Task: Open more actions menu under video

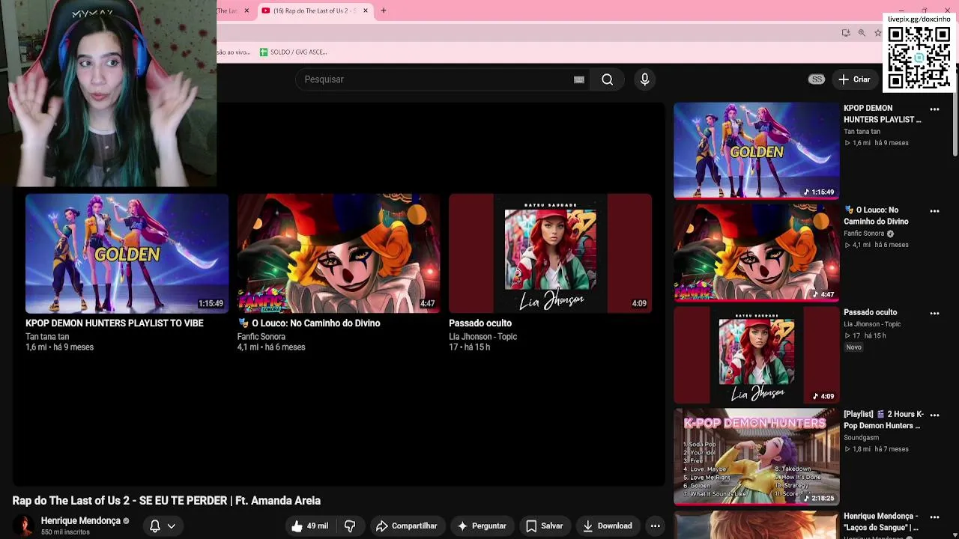Action: (656, 526)
